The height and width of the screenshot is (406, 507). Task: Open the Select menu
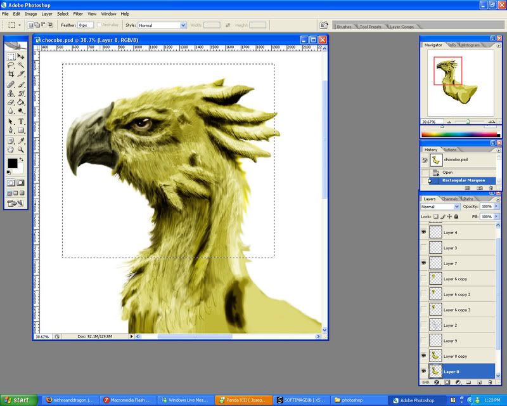(x=63, y=14)
